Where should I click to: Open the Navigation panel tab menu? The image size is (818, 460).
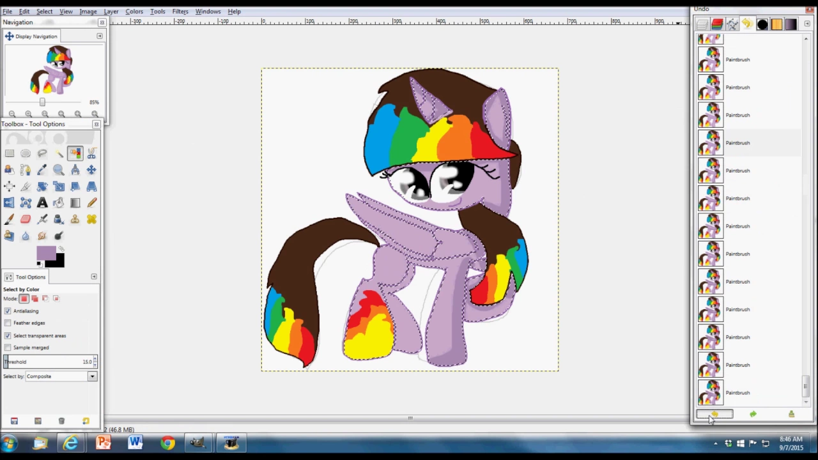pos(99,36)
